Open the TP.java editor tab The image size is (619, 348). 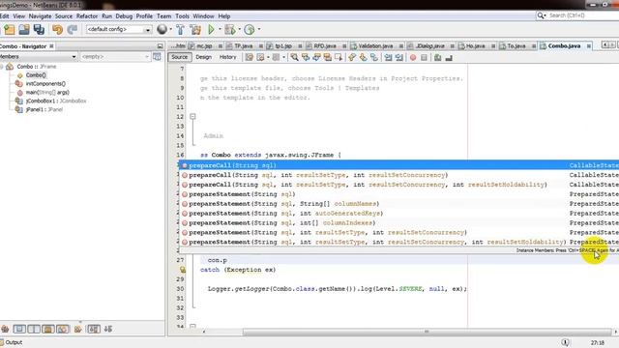(243, 46)
